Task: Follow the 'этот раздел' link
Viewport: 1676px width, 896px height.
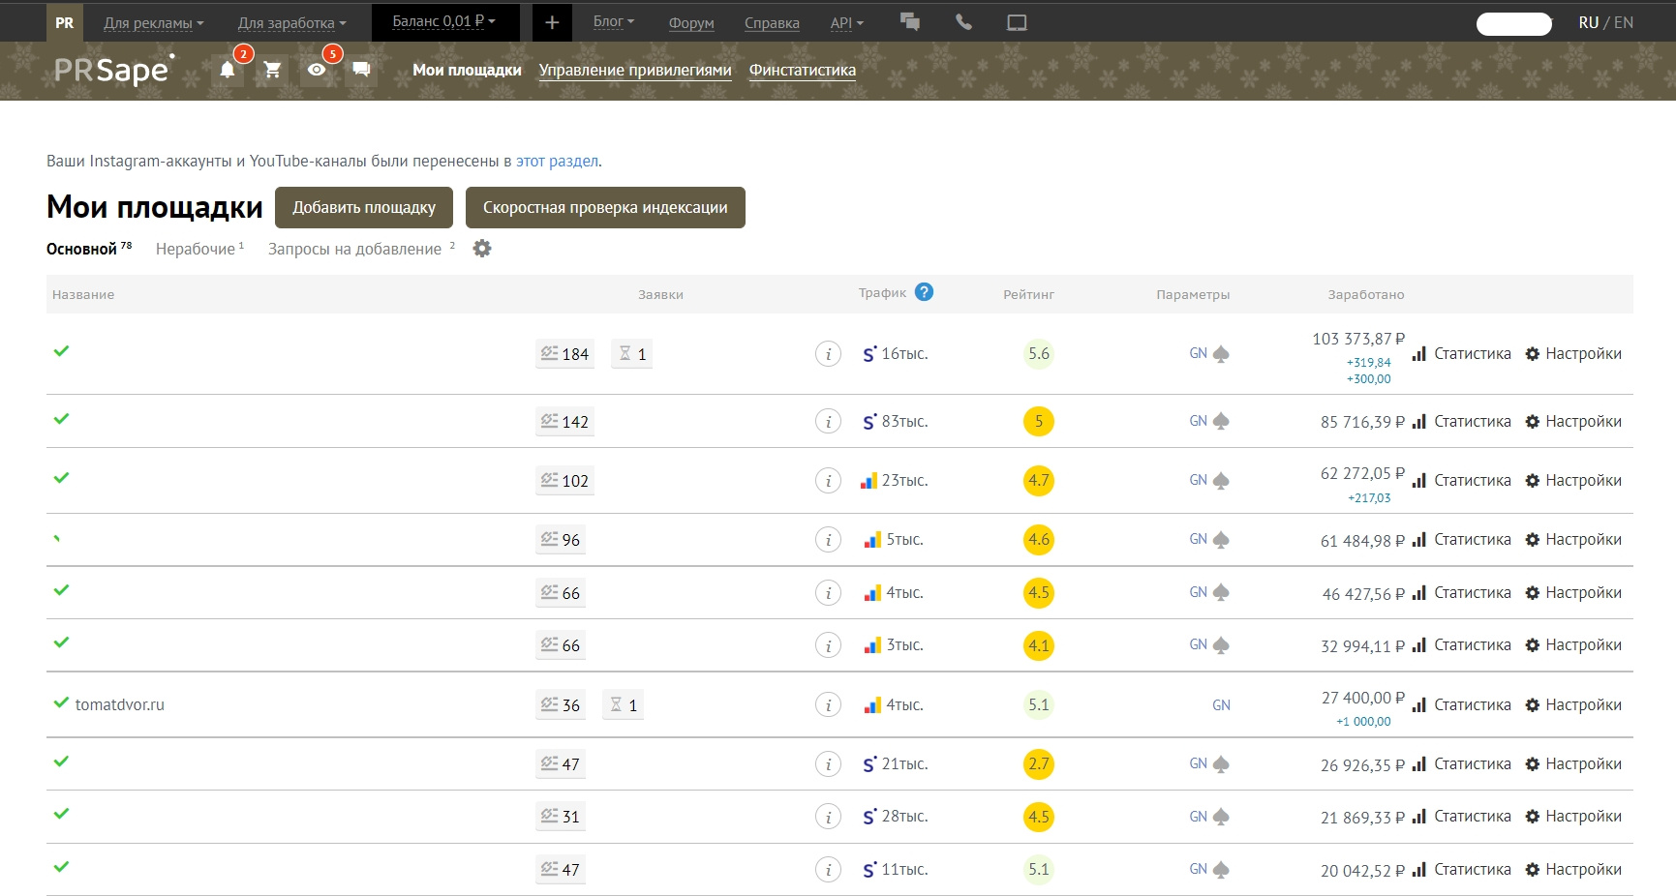Action: [557, 161]
